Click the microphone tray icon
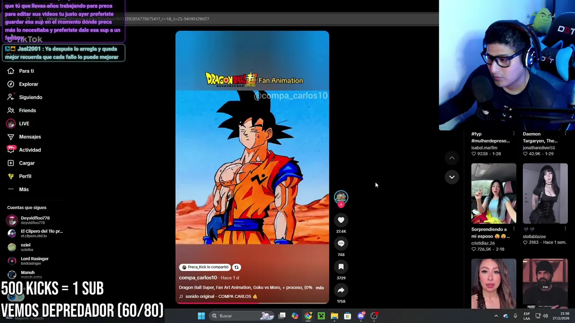 515,316
